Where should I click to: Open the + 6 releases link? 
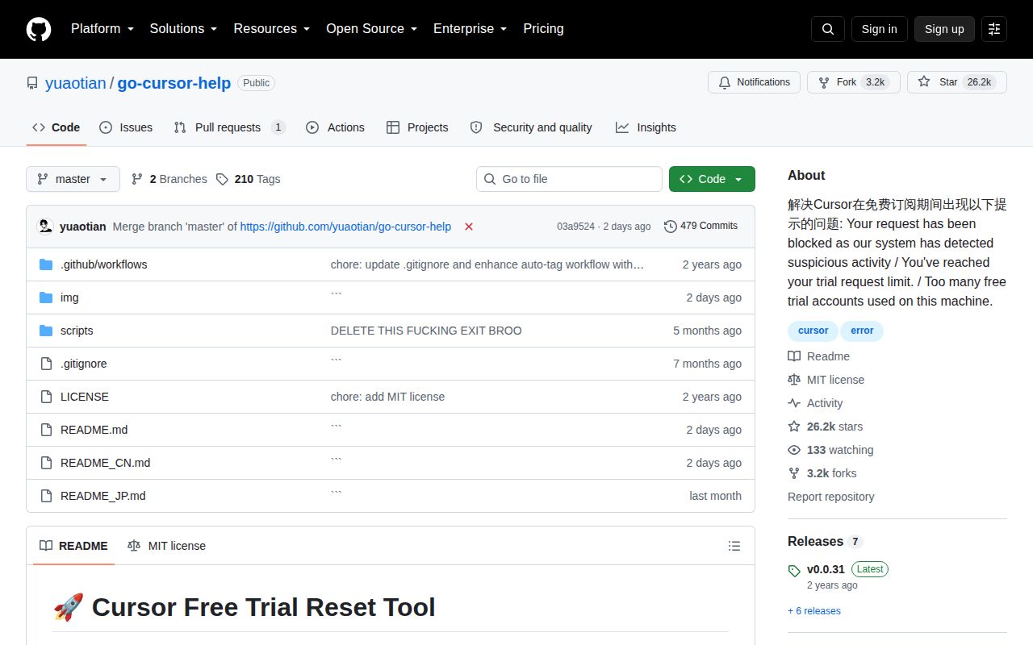point(814,611)
